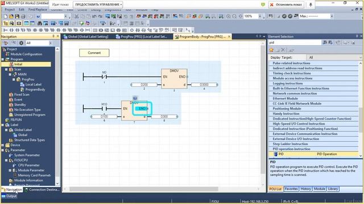Viewport: 364px width, 204px height.
Task: Click the pid search input field
Action: 295,42
